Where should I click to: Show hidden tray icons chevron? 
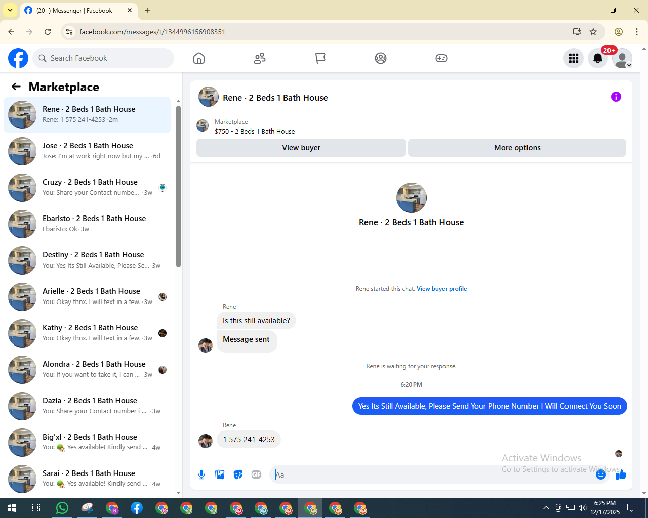click(x=546, y=508)
